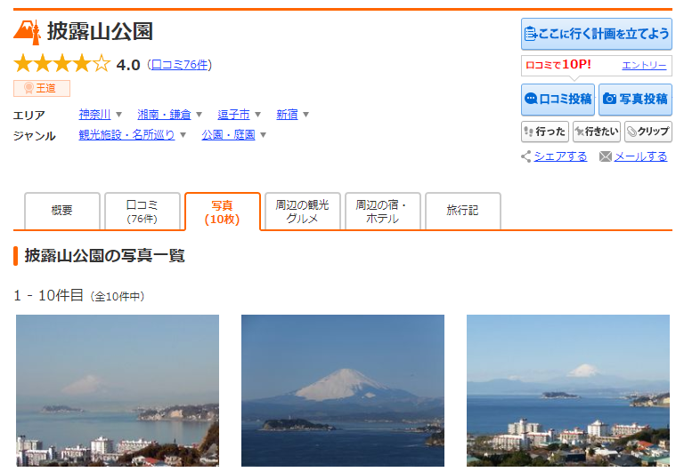
Task: Open the hazy Mount Fuji photo thumbnail
Action: click(x=118, y=390)
